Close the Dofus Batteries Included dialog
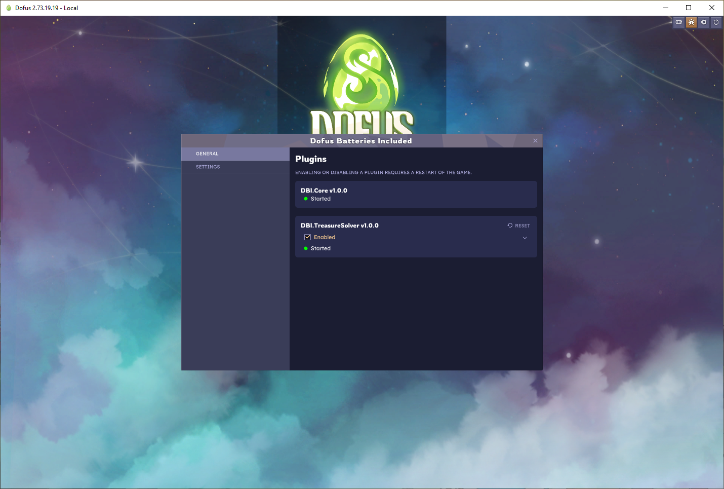Image resolution: width=724 pixels, height=489 pixels. coord(535,141)
